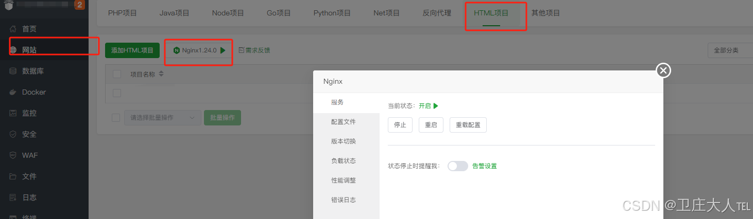Select the HTML项目 tab
753x219 pixels.
pos(491,13)
